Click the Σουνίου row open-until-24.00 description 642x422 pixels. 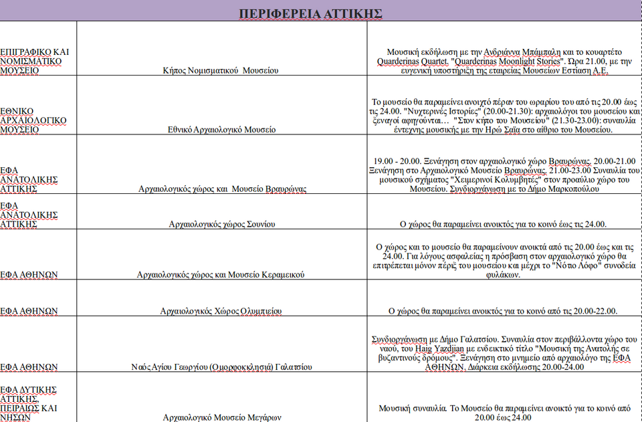pos(503,224)
